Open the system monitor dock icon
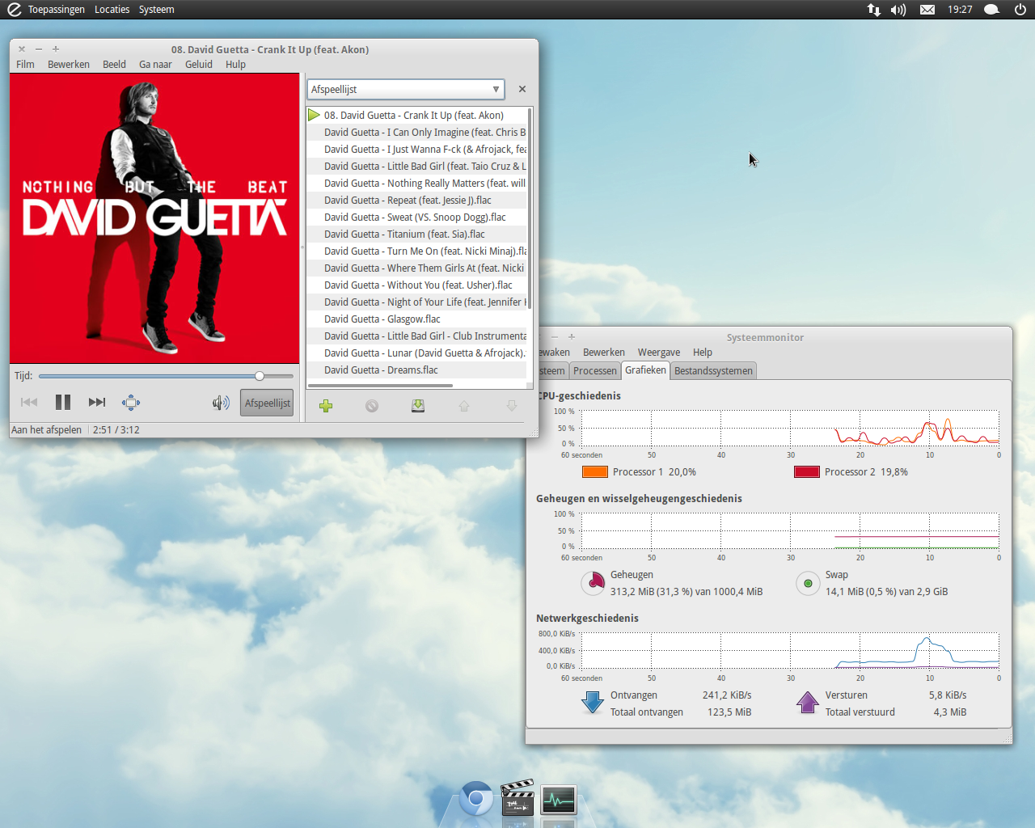 click(559, 801)
